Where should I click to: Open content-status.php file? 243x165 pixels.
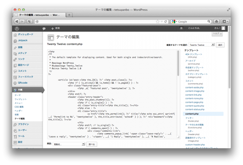195,109
